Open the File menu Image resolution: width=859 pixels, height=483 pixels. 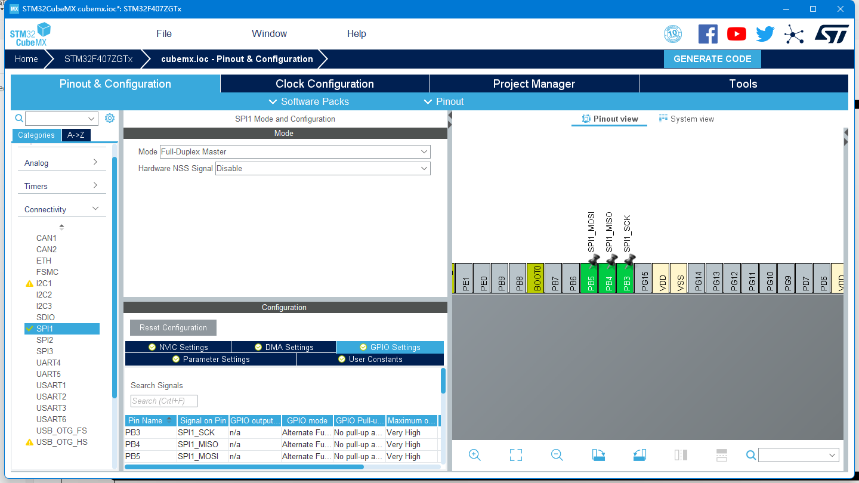tap(164, 33)
